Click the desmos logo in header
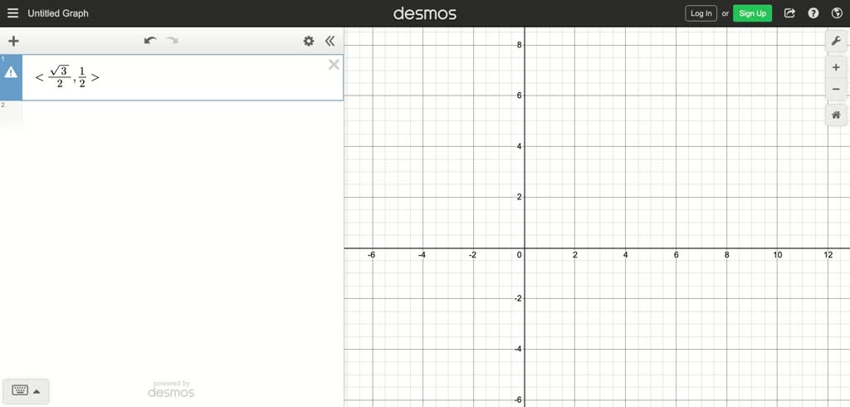Image resolution: width=850 pixels, height=407 pixels. (425, 13)
